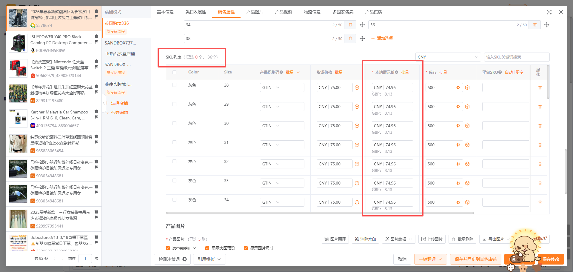
Task: Open fullscreen mode icon at top right
Action: (549, 12)
